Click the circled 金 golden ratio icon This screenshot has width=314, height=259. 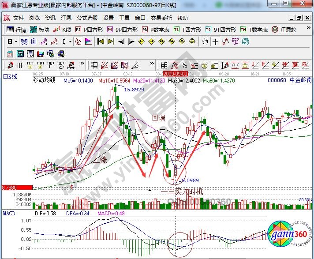204,65
